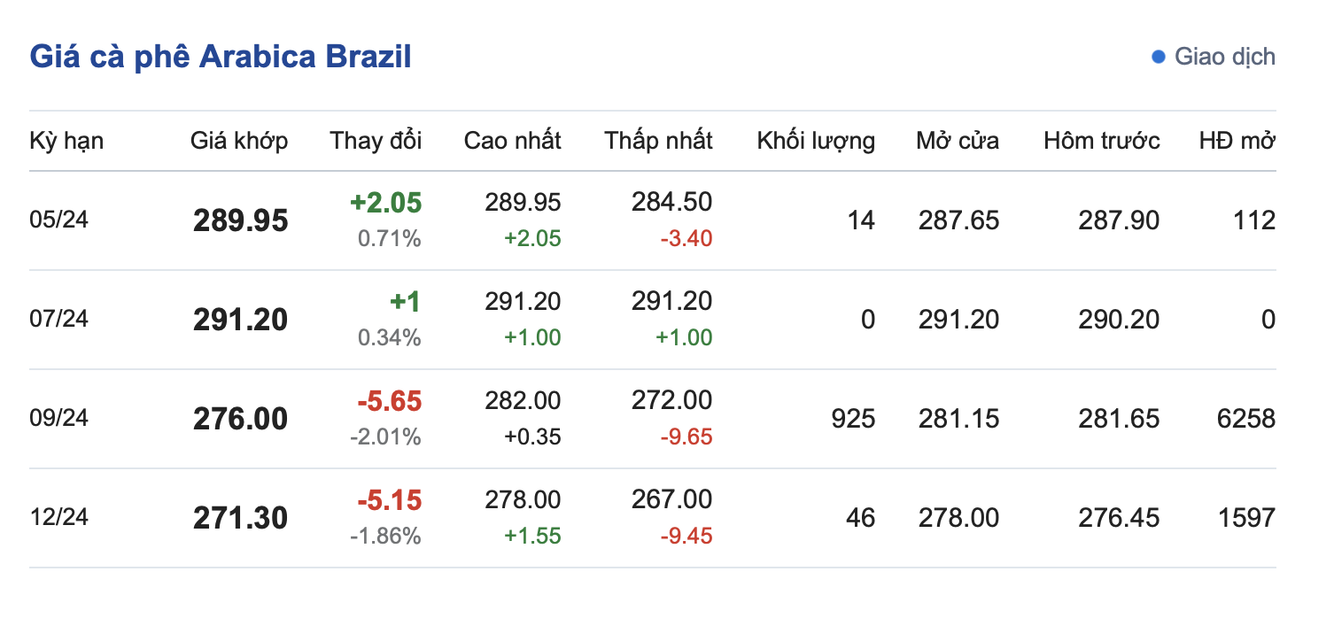
Task: Select the 07/24 contract term
Action: pos(59,320)
